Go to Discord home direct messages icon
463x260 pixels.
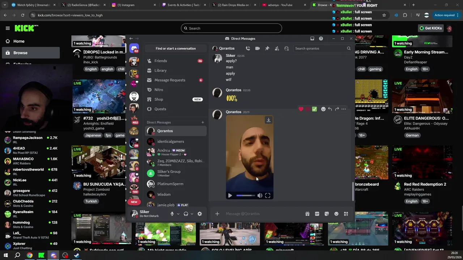pos(134,48)
